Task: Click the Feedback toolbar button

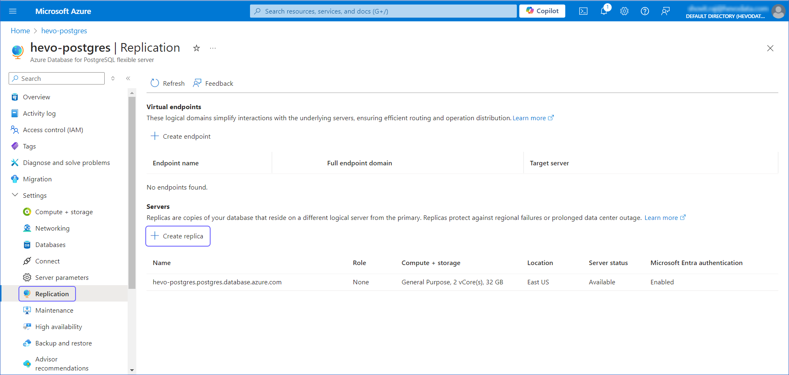Action: tap(213, 83)
